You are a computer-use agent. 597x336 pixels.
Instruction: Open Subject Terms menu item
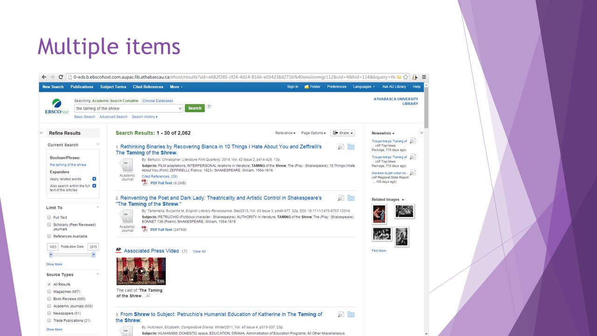pos(113,87)
